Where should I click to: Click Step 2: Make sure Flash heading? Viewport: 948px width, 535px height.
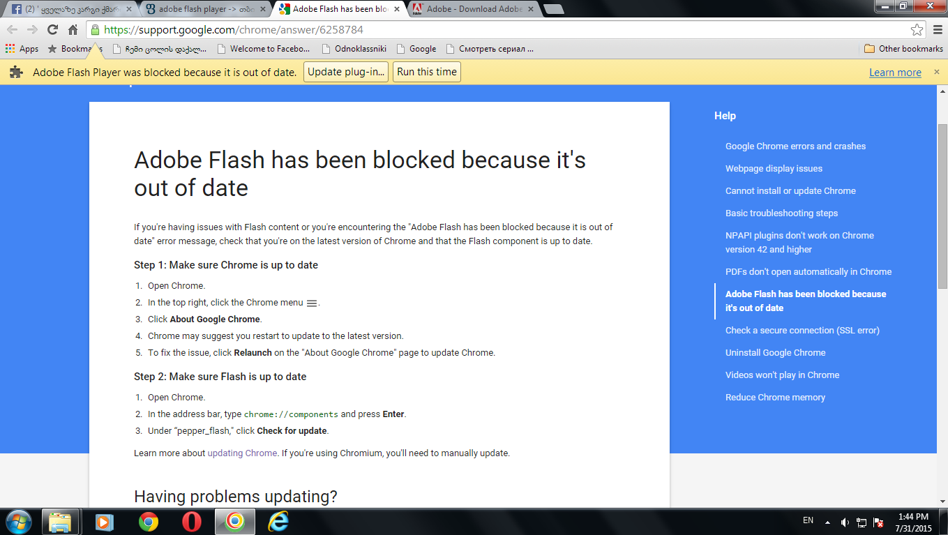pos(220,377)
